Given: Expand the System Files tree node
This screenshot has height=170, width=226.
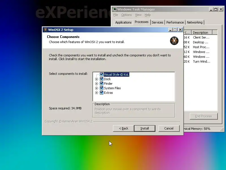Looking at the screenshot, I should point(96,88).
